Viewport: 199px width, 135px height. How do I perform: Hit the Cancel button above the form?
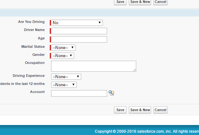[160, 2]
